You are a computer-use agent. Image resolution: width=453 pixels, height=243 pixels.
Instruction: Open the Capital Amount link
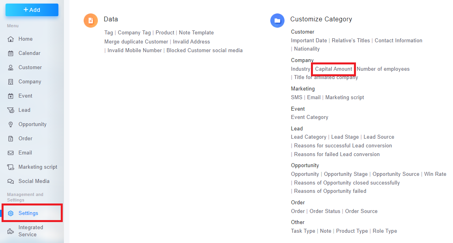pyautogui.click(x=334, y=69)
